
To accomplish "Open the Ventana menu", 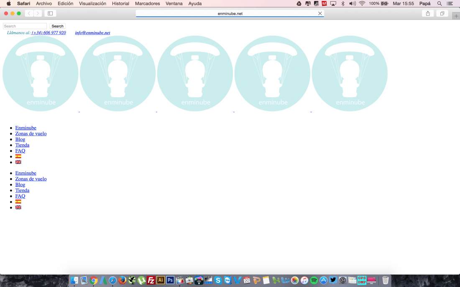I will pos(174,3).
